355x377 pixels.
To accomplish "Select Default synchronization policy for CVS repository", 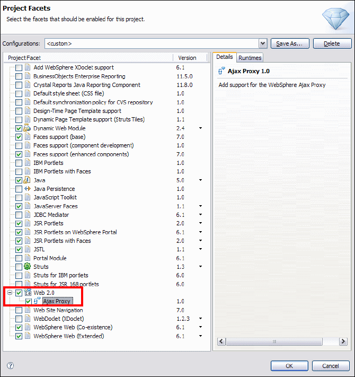I will coord(93,102).
